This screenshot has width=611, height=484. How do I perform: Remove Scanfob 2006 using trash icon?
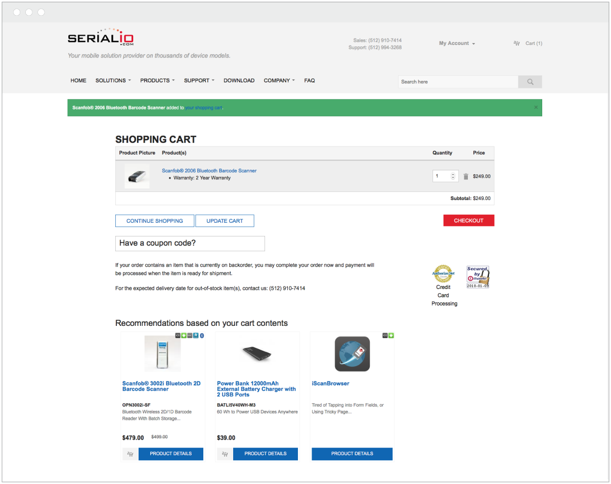pos(466,176)
